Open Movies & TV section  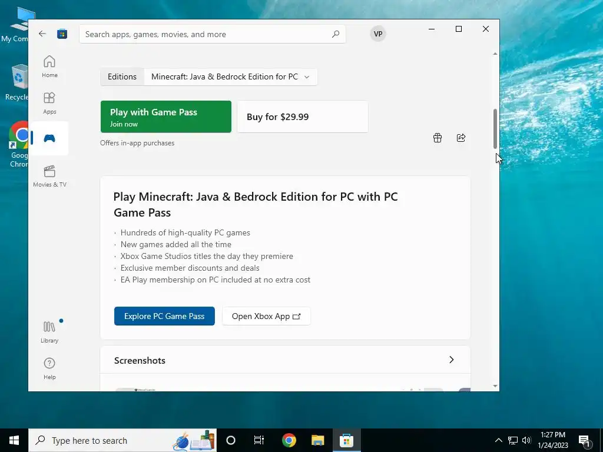(49, 176)
